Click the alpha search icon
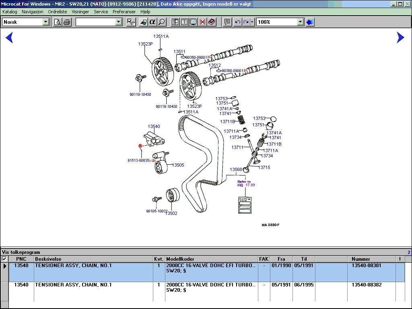Viewport: 412px width, 309px height. point(152,22)
